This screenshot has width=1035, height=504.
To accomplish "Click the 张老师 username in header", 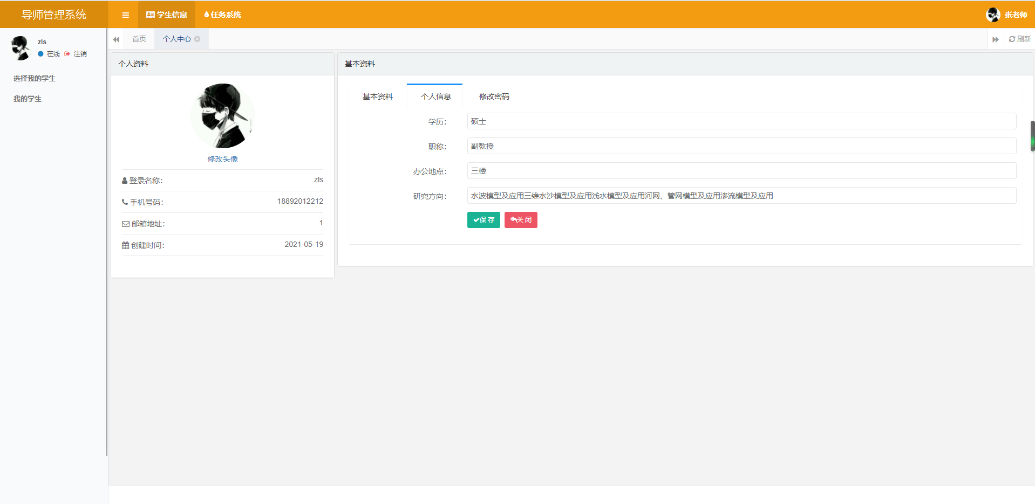I will 1016,15.
